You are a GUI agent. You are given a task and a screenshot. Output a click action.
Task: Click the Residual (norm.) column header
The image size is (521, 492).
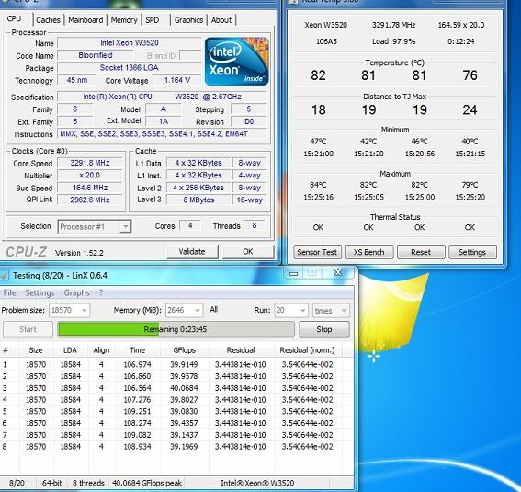pyautogui.click(x=307, y=350)
